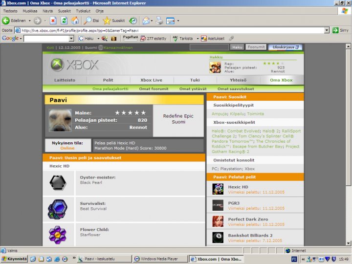
Task: Open the Tiedosto menu
Action: point(10,11)
